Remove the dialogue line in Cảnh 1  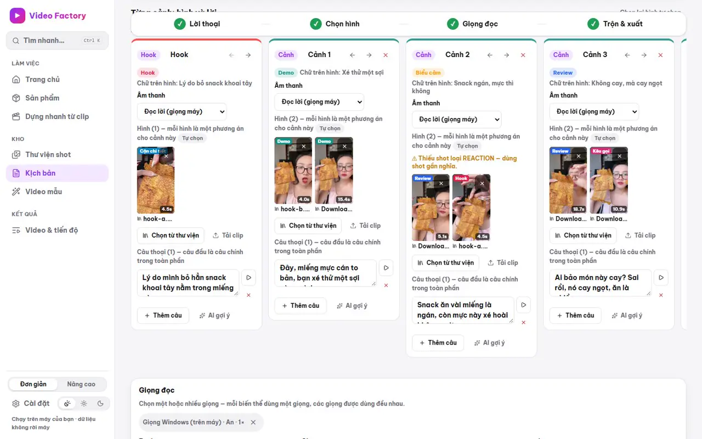tap(386, 285)
